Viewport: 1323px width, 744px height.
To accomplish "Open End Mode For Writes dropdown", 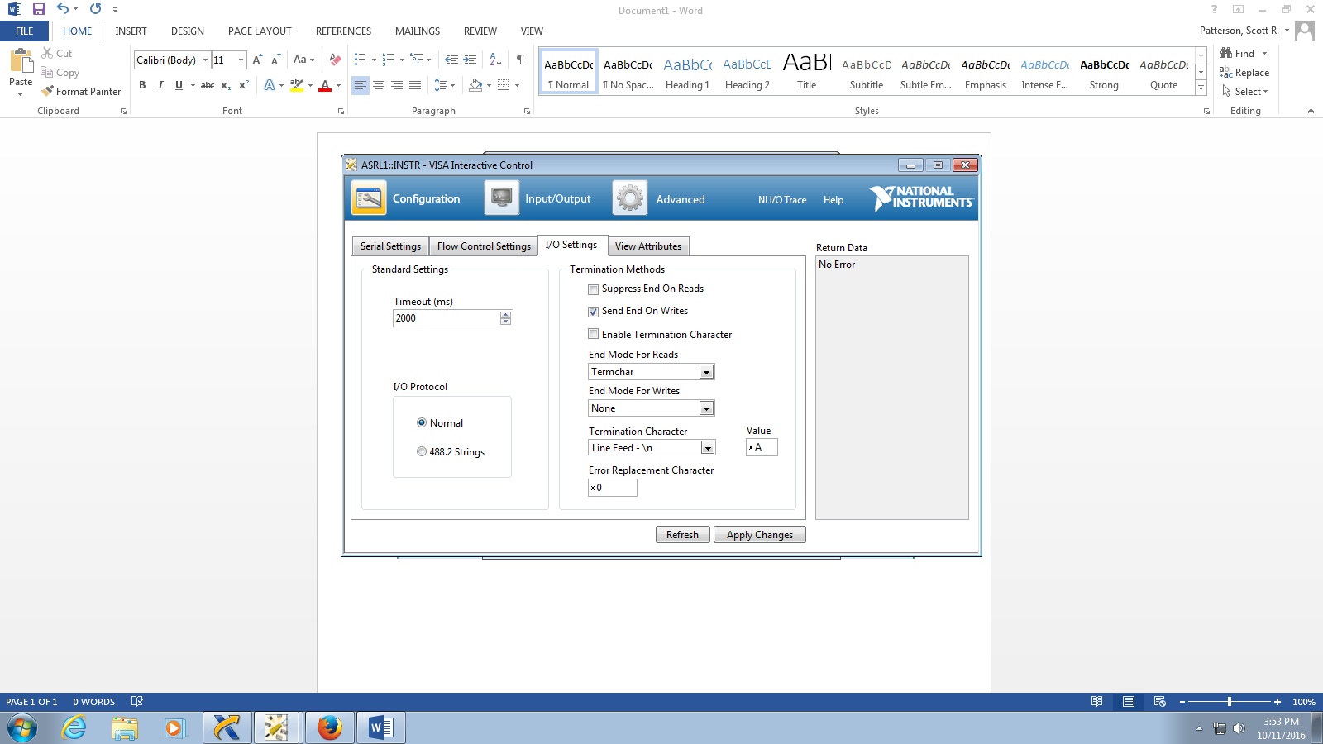I will (x=706, y=408).
